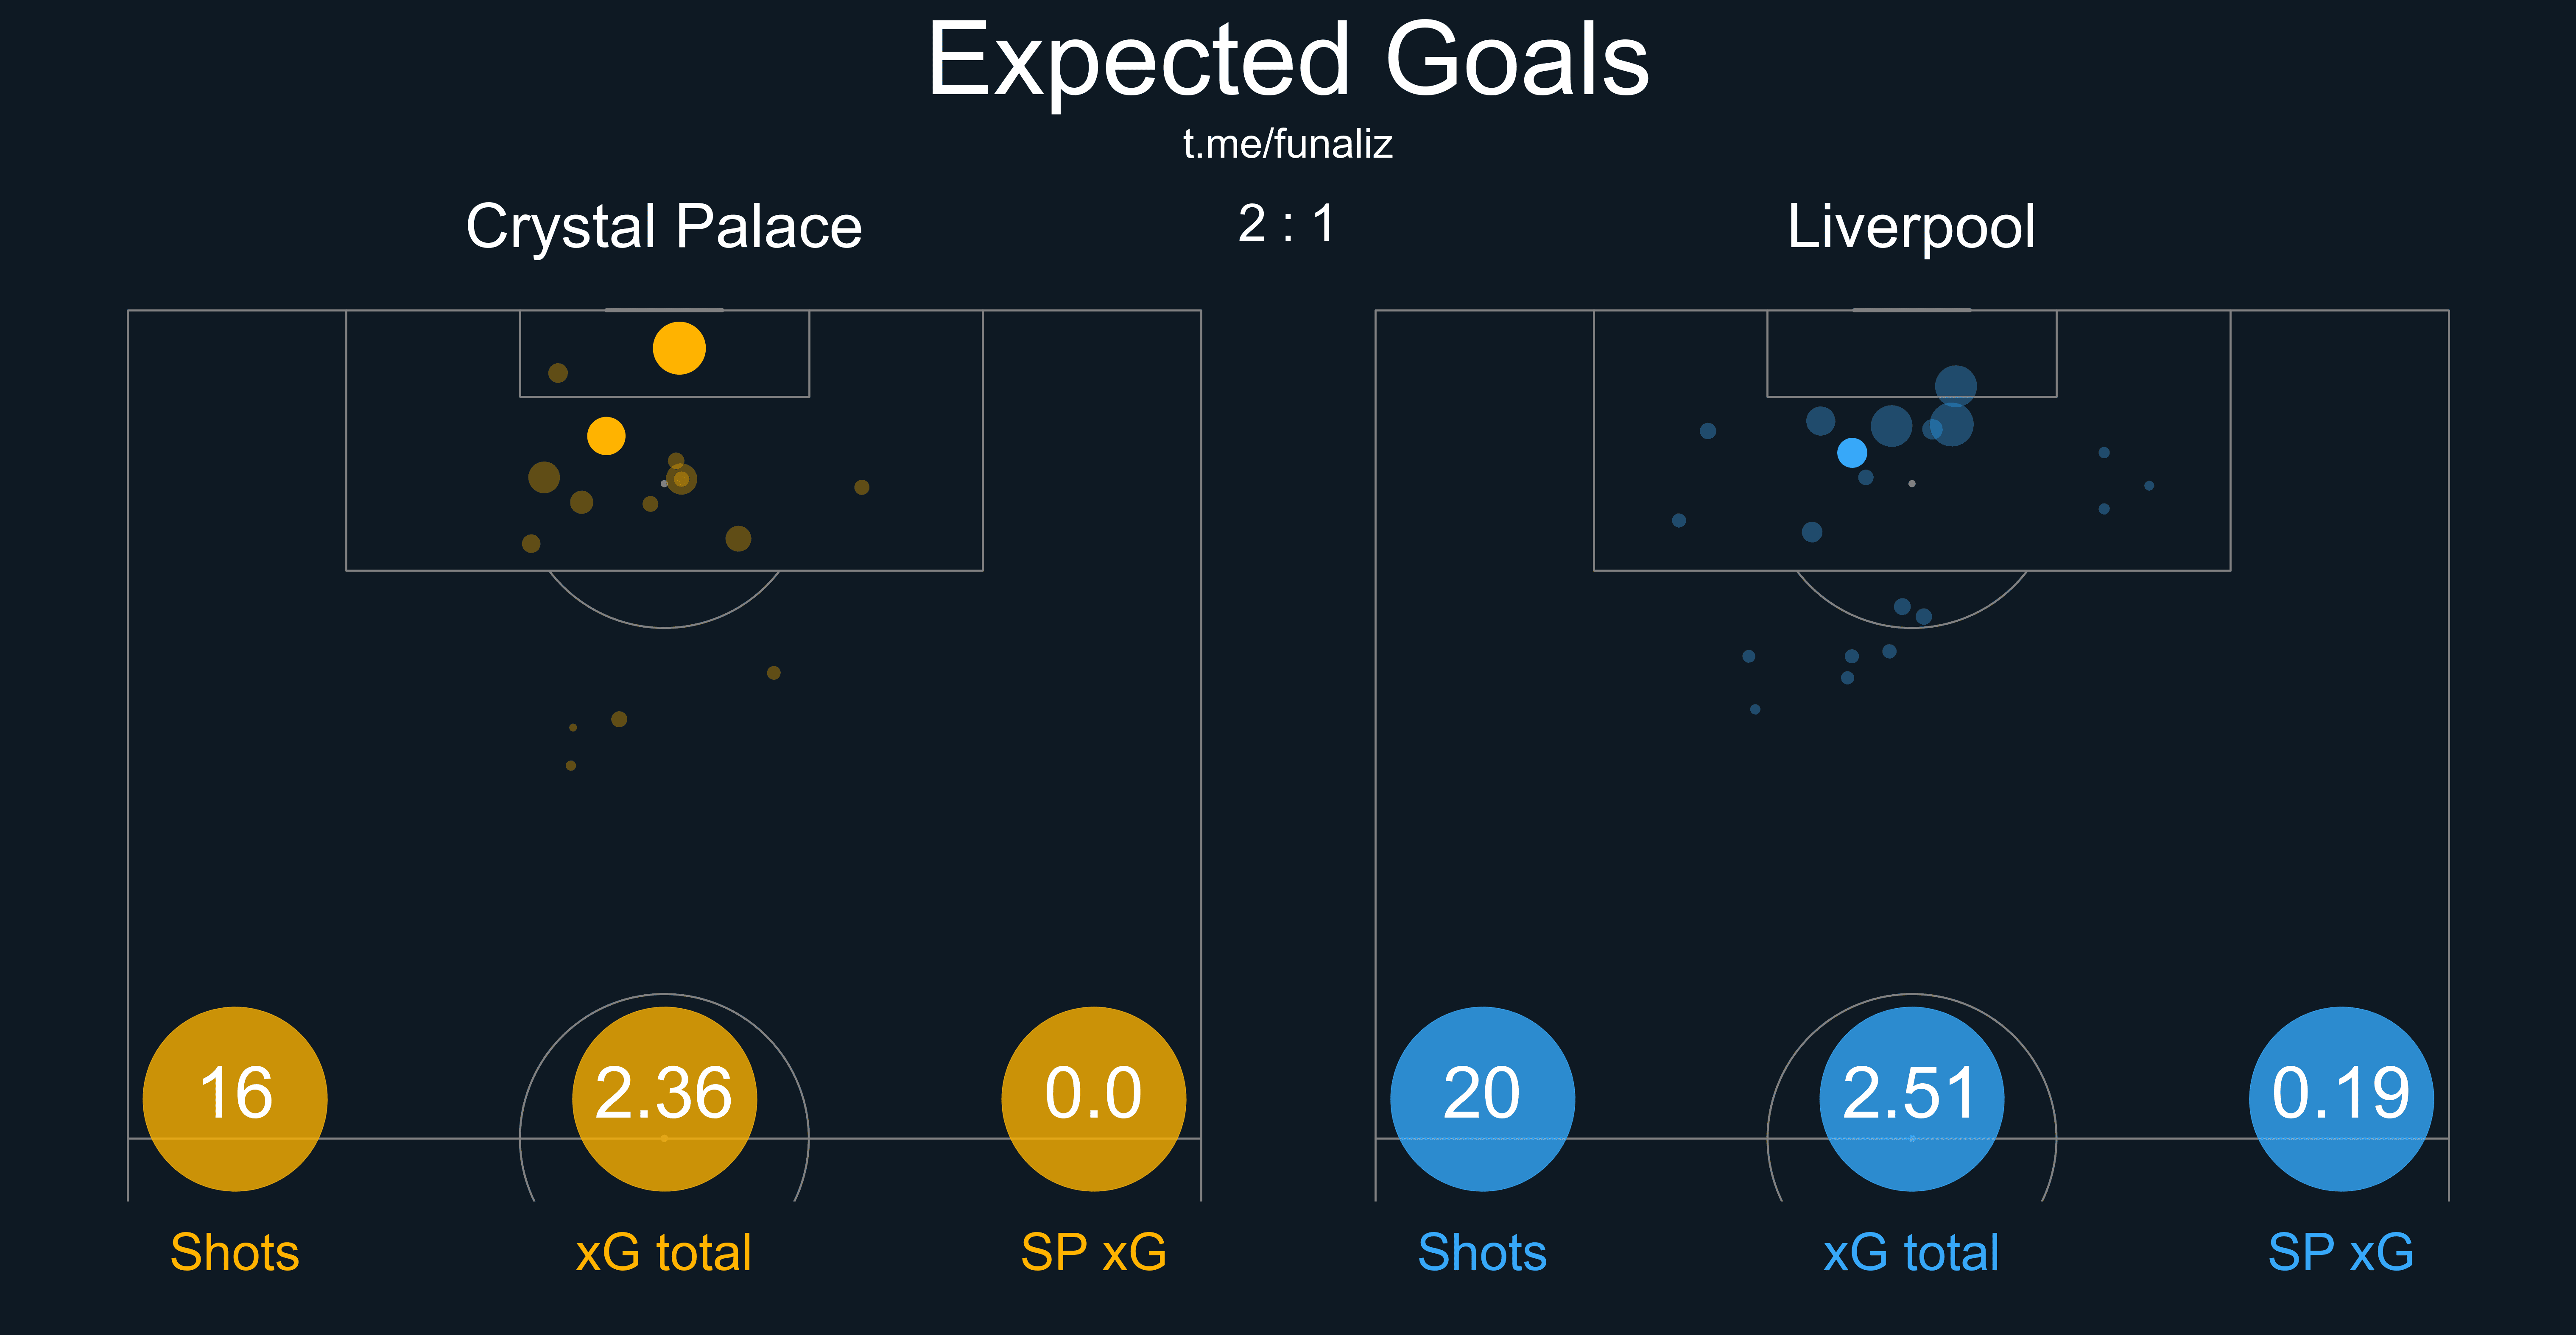This screenshot has width=2576, height=1335.
Task: Click the smaller bright orange Crystal Palace goal dot
Action: [x=606, y=436]
